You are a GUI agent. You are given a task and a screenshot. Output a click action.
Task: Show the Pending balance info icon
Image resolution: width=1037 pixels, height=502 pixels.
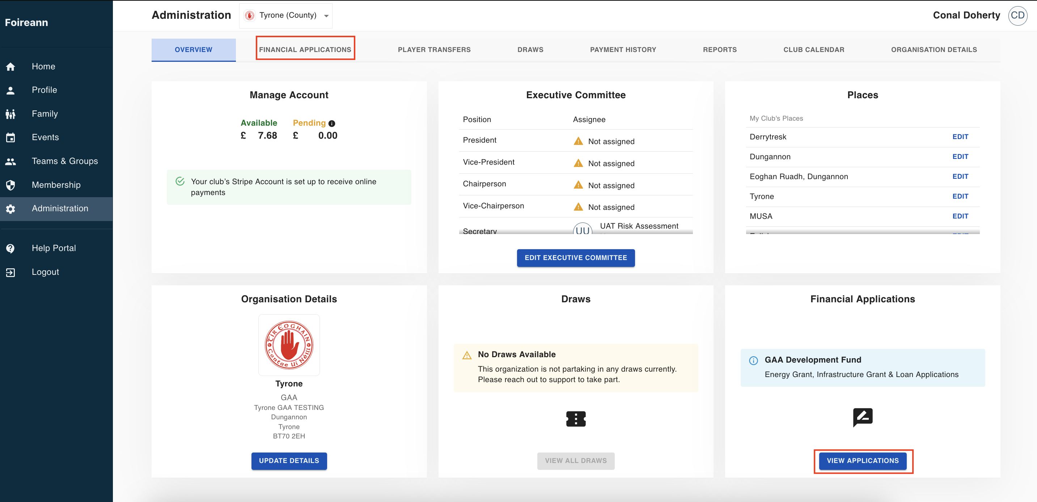tap(332, 124)
